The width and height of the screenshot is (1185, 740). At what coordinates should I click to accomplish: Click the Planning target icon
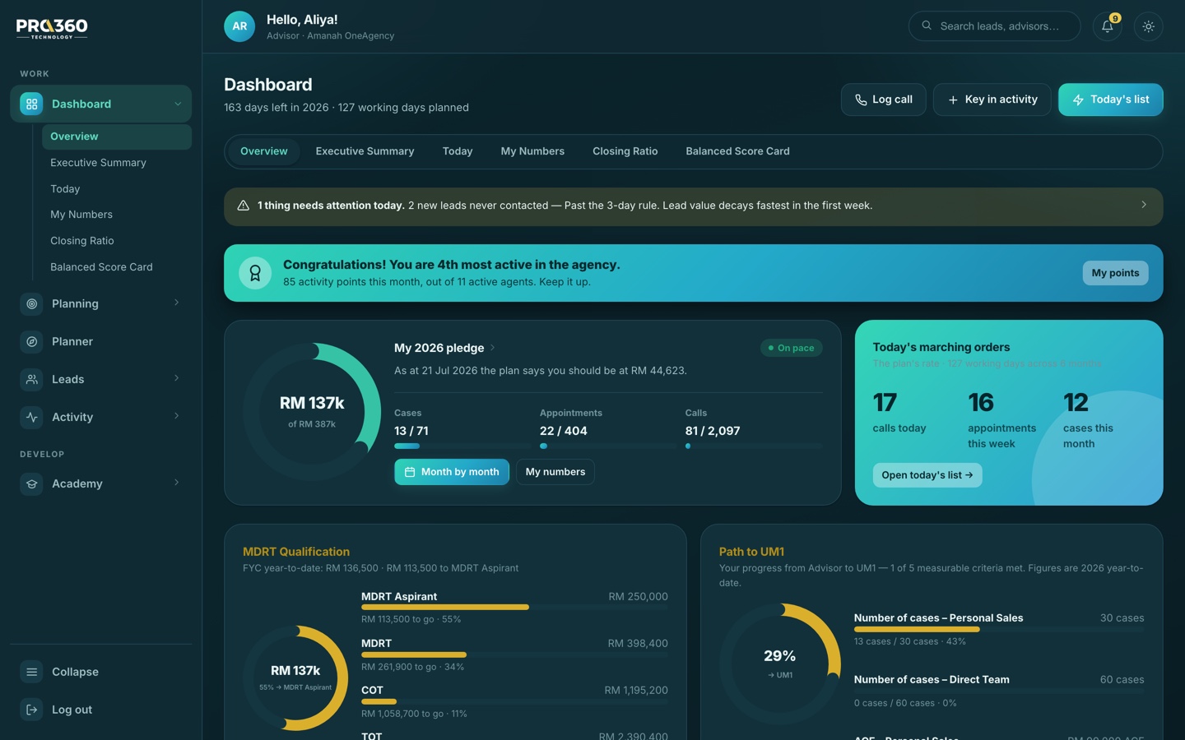pyautogui.click(x=31, y=303)
